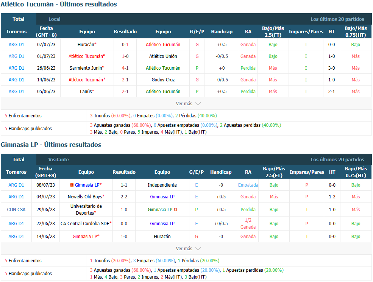Click the 3-0 half-time score
This screenshot has width=373, height=282.
coord(332,68)
